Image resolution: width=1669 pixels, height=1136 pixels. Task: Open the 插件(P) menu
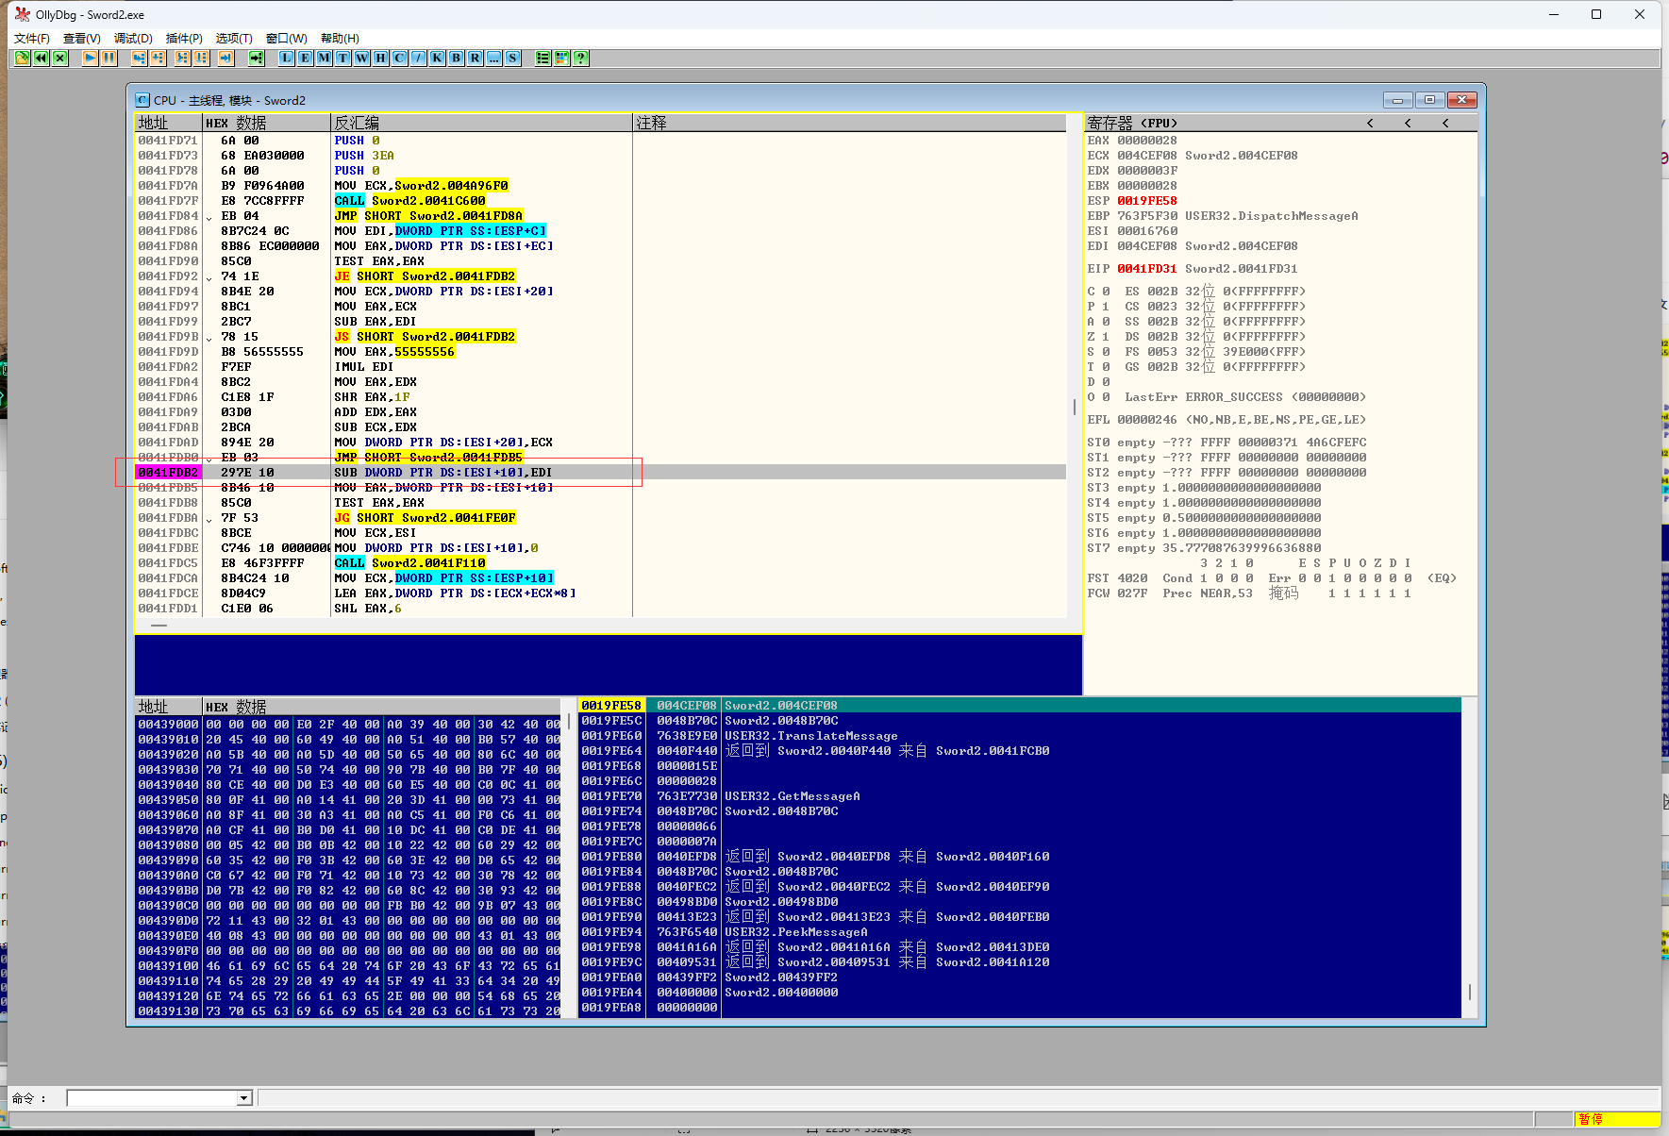184,39
